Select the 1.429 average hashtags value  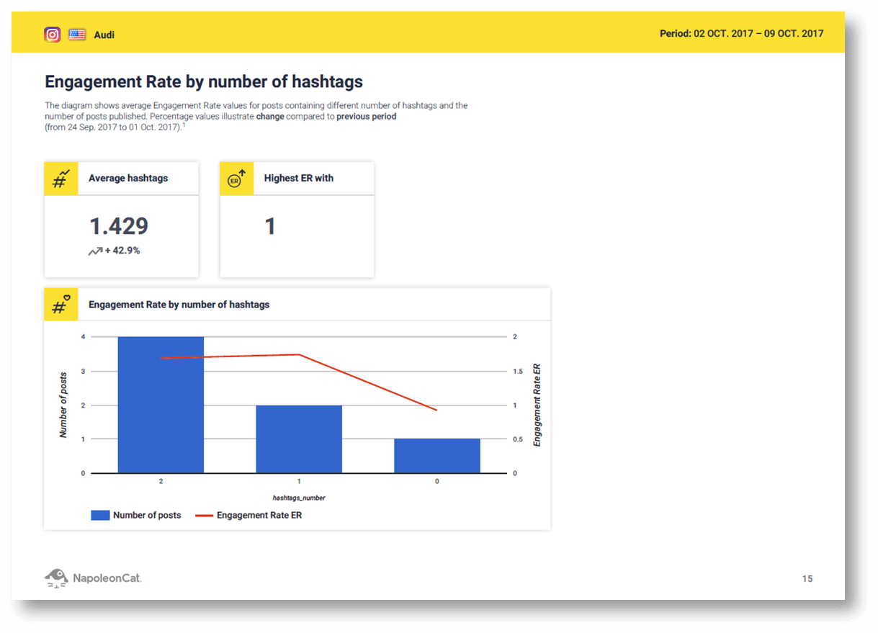click(x=119, y=226)
